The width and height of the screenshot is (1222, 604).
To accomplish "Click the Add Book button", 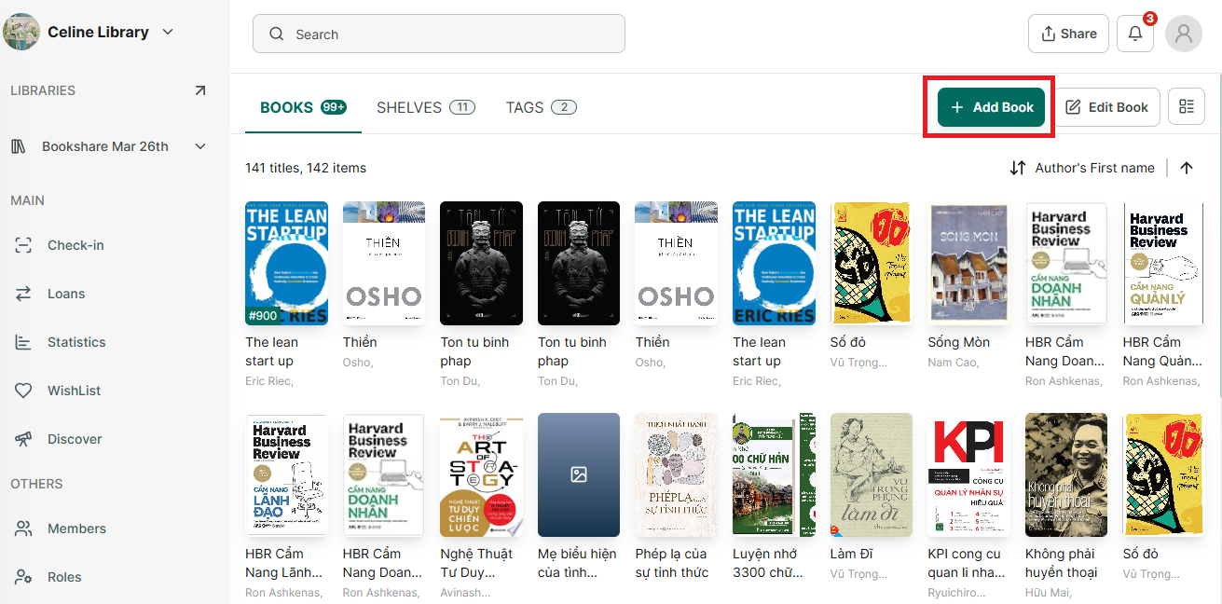I will tap(991, 107).
